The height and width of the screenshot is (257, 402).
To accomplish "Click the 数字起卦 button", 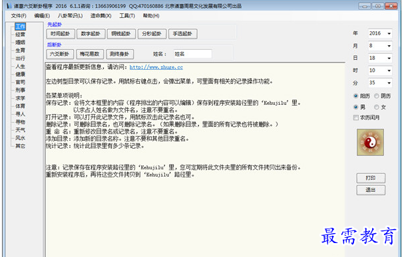I will coord(91,34).
